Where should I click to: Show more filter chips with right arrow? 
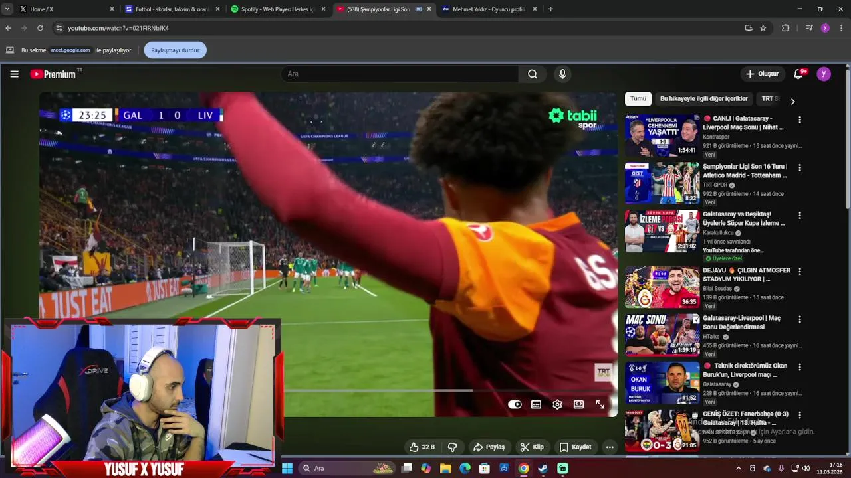(792, 101)
